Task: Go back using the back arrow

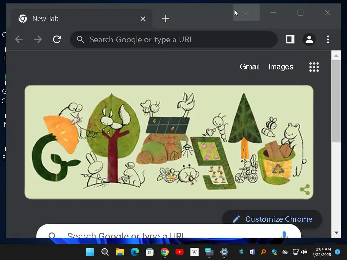Action: (x=19, y=39)
